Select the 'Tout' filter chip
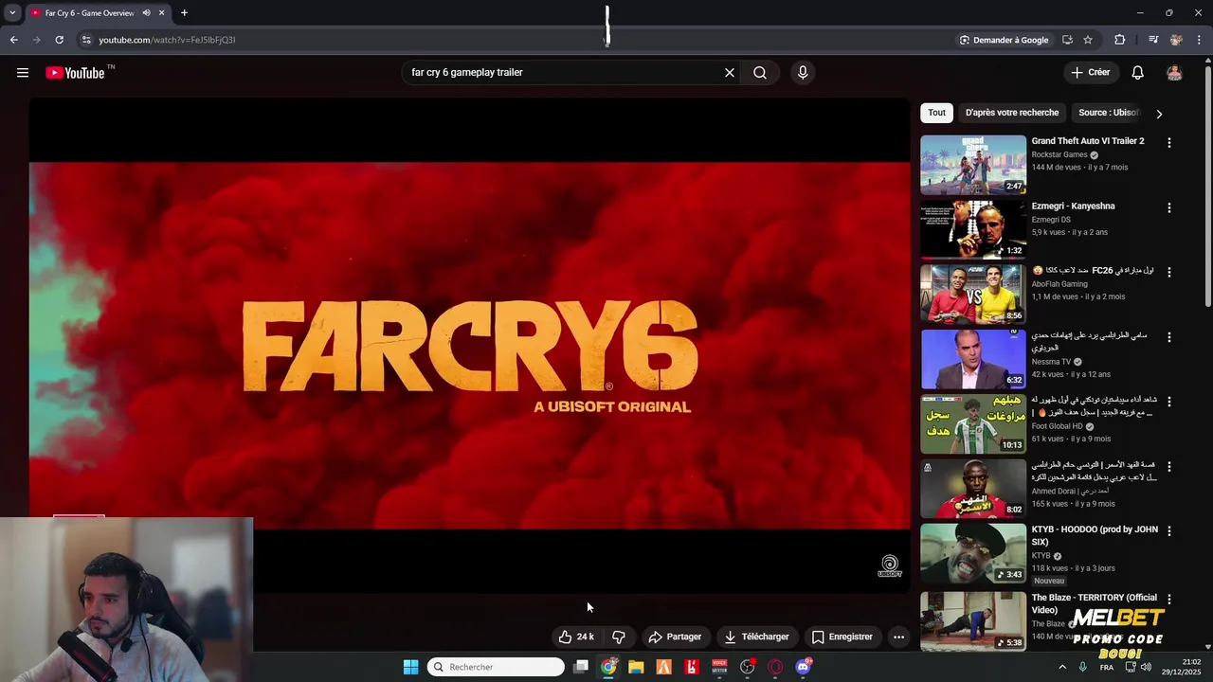The width and height of the screenshot is (1213, 682). (x=936, y=113)
